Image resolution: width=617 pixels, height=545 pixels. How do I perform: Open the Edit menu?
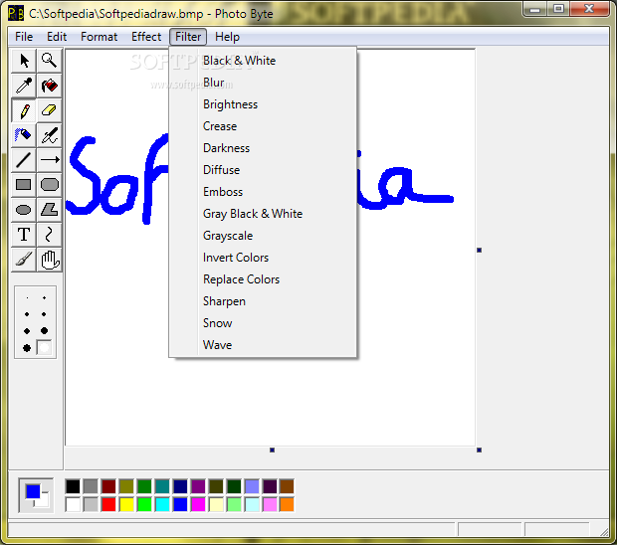click(57, 37)
